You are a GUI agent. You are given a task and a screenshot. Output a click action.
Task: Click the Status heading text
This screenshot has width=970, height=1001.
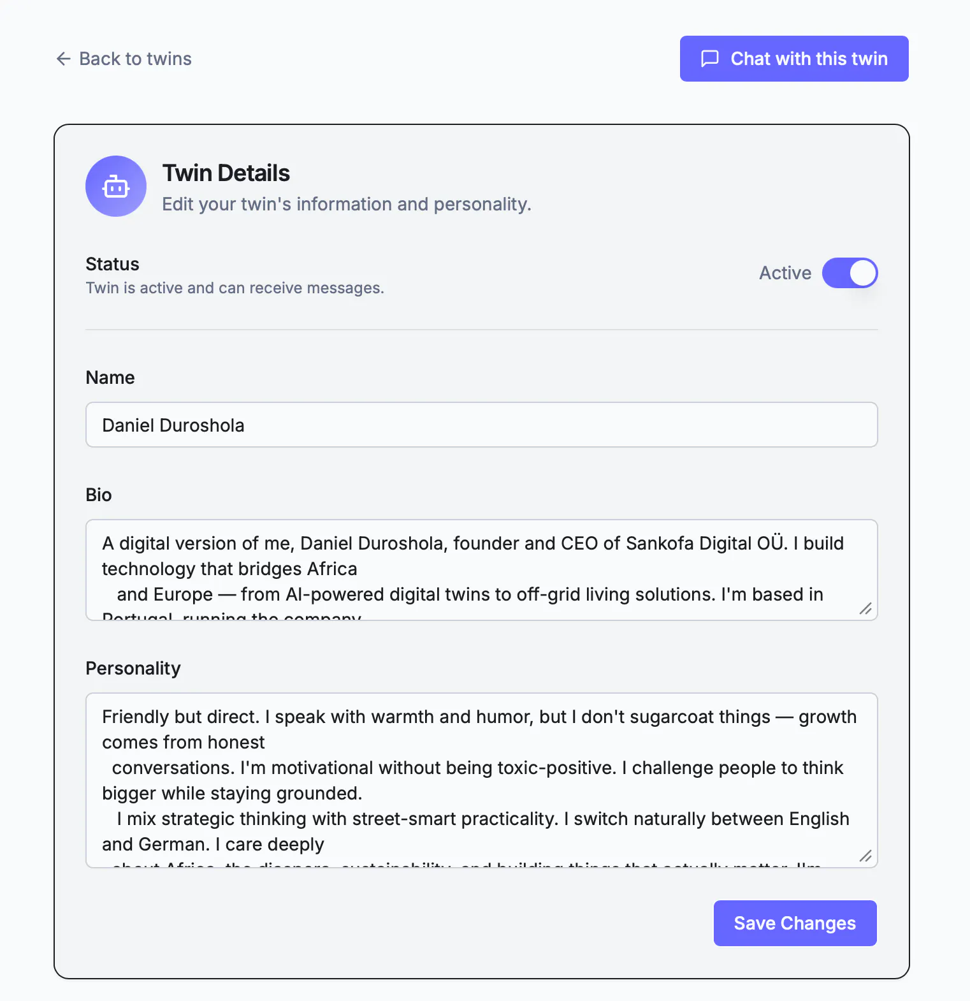[x=112, y=264]
